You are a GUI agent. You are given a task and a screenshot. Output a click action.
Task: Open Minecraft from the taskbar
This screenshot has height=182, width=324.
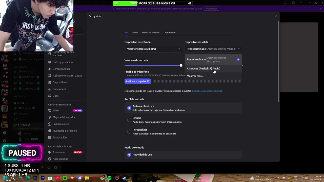65,178
